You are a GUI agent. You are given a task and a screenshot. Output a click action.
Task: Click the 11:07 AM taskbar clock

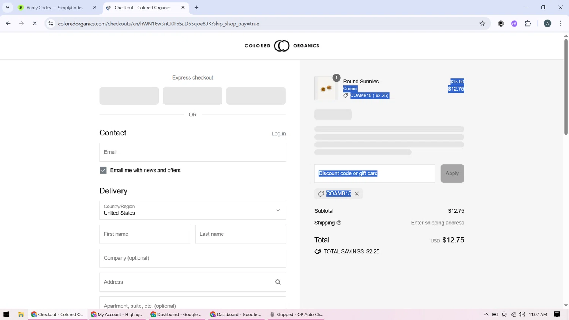pos(538,314)
